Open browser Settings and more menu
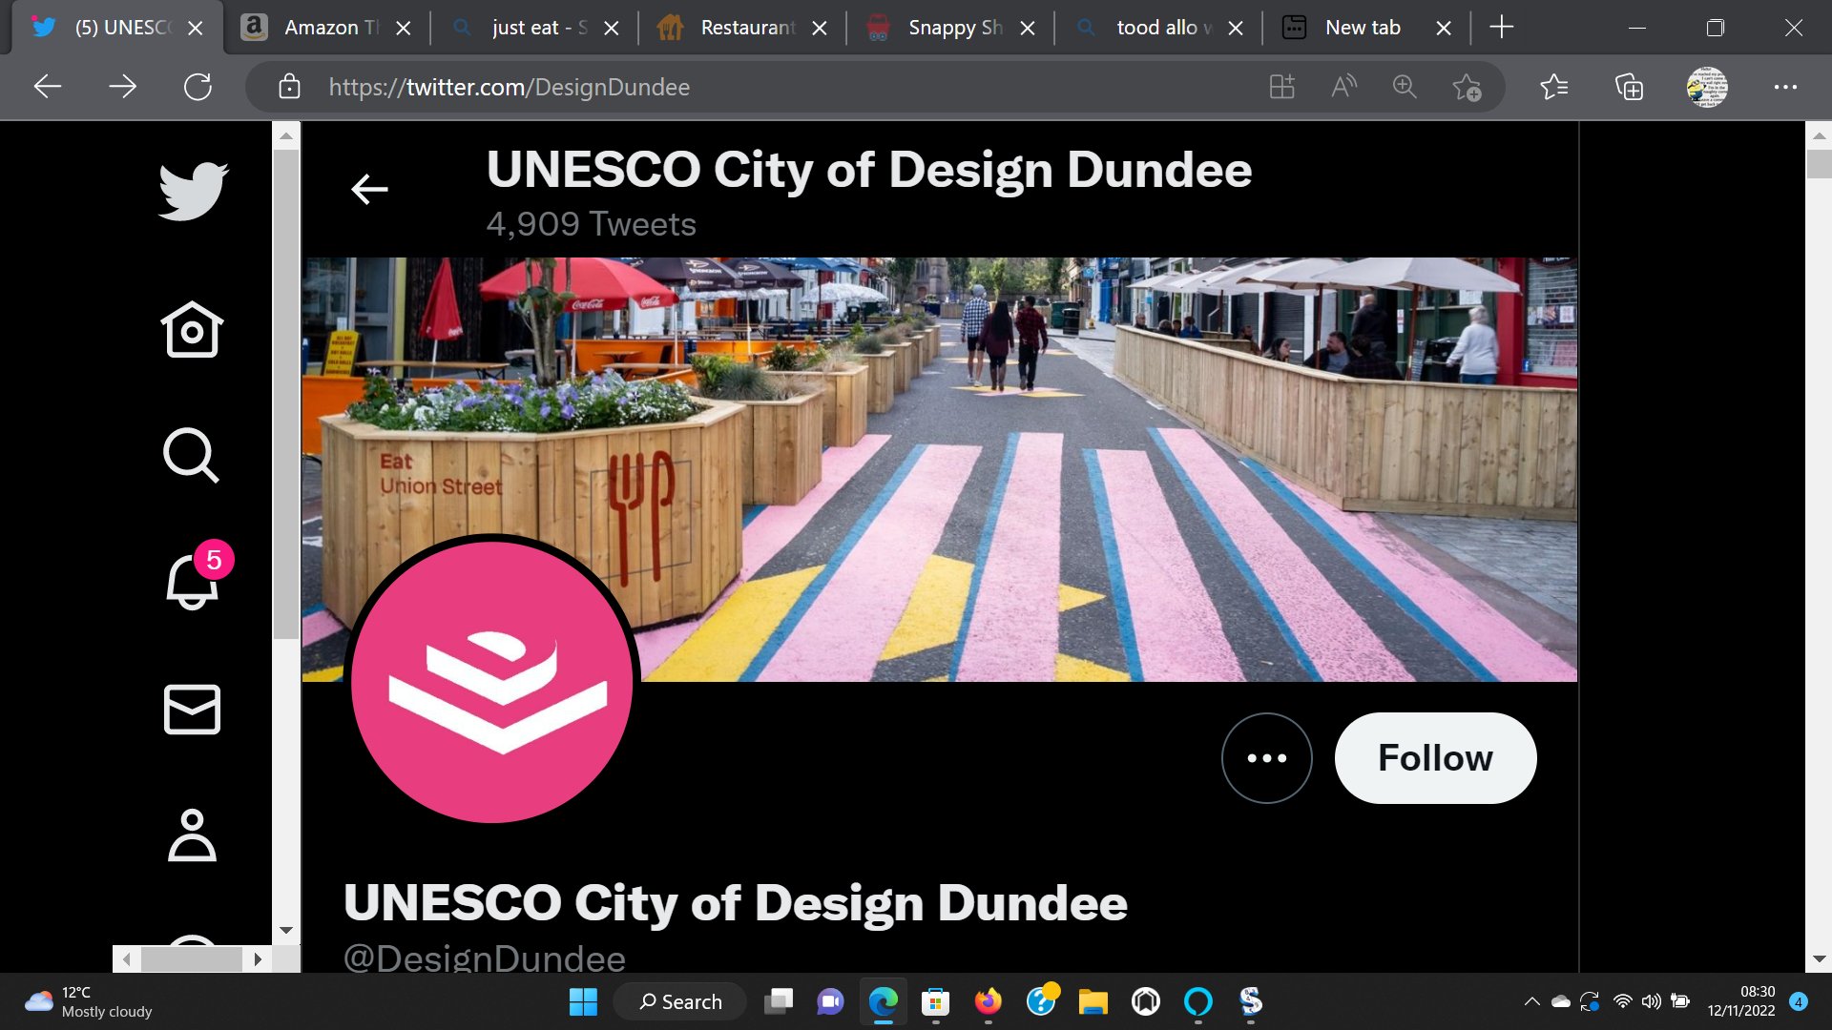This screenshot has height=1030, width=1832. [1784, 87]
